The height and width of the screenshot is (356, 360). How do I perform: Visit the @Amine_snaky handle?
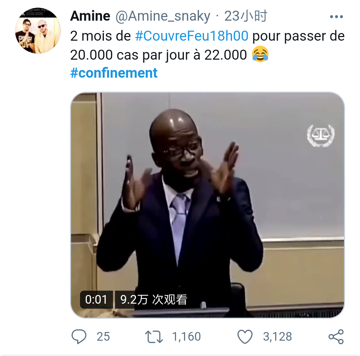click(x=163, y=16)
